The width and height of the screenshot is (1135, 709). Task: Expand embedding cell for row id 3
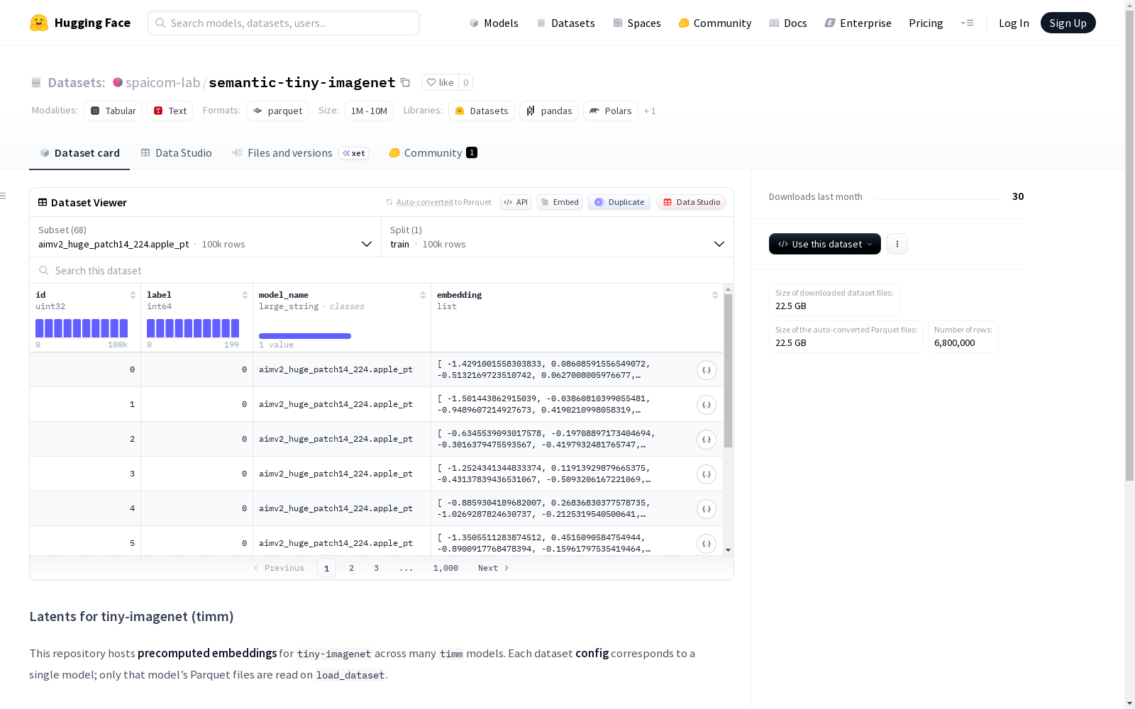coord(707,474)
